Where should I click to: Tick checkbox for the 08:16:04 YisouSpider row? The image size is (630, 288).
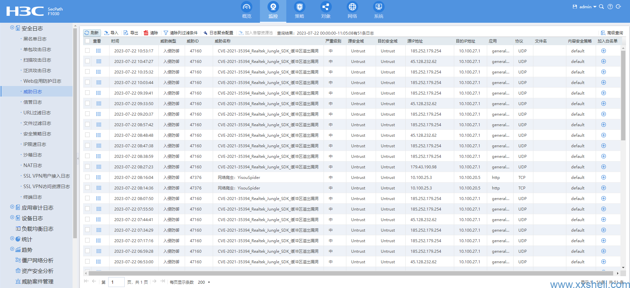click(x=87, y=177)
